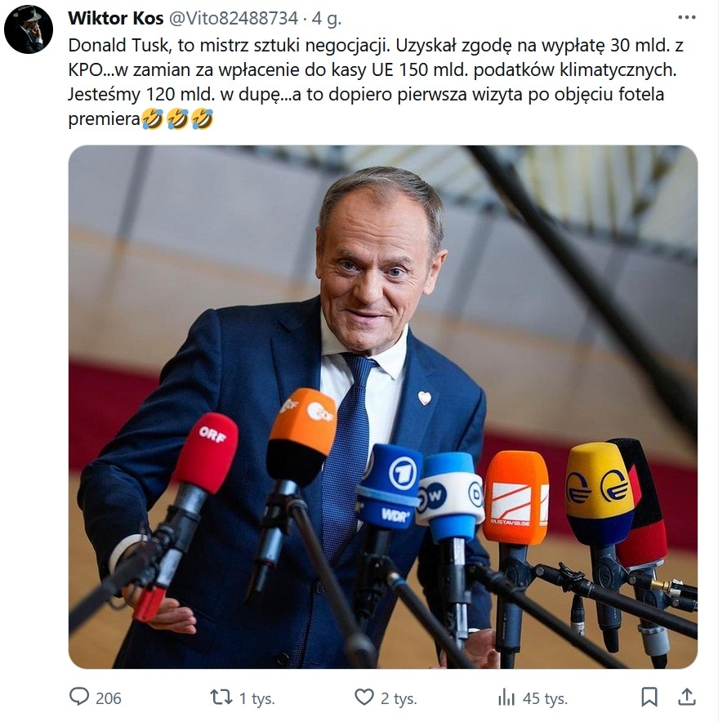This screenshot has width=727, height=722.
Task: Click the like count 2 tys.
Action: [399, 698]
